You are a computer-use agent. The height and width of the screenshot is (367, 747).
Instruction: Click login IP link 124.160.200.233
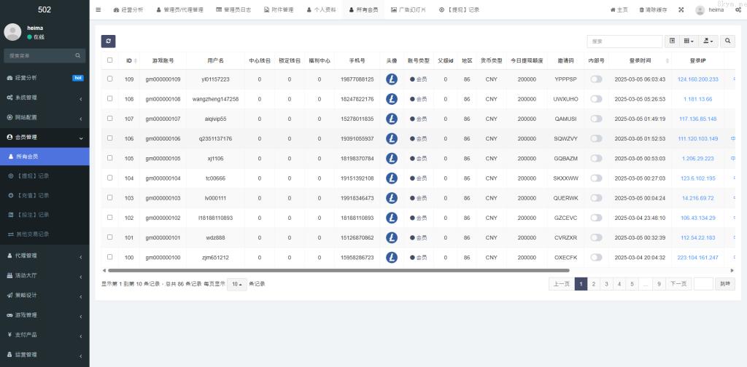pos(697,79)
